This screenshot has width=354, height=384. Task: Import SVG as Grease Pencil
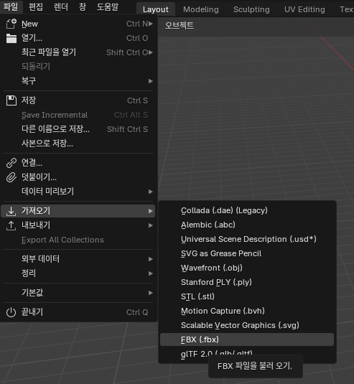(x=247, y=253)
